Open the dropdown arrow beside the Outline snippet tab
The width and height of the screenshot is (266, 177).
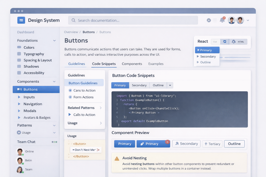[x=169, y=85]
